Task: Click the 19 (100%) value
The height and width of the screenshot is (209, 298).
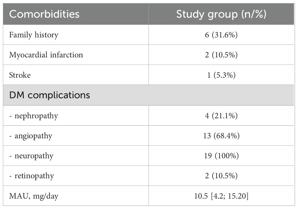Action: (221, 156)
